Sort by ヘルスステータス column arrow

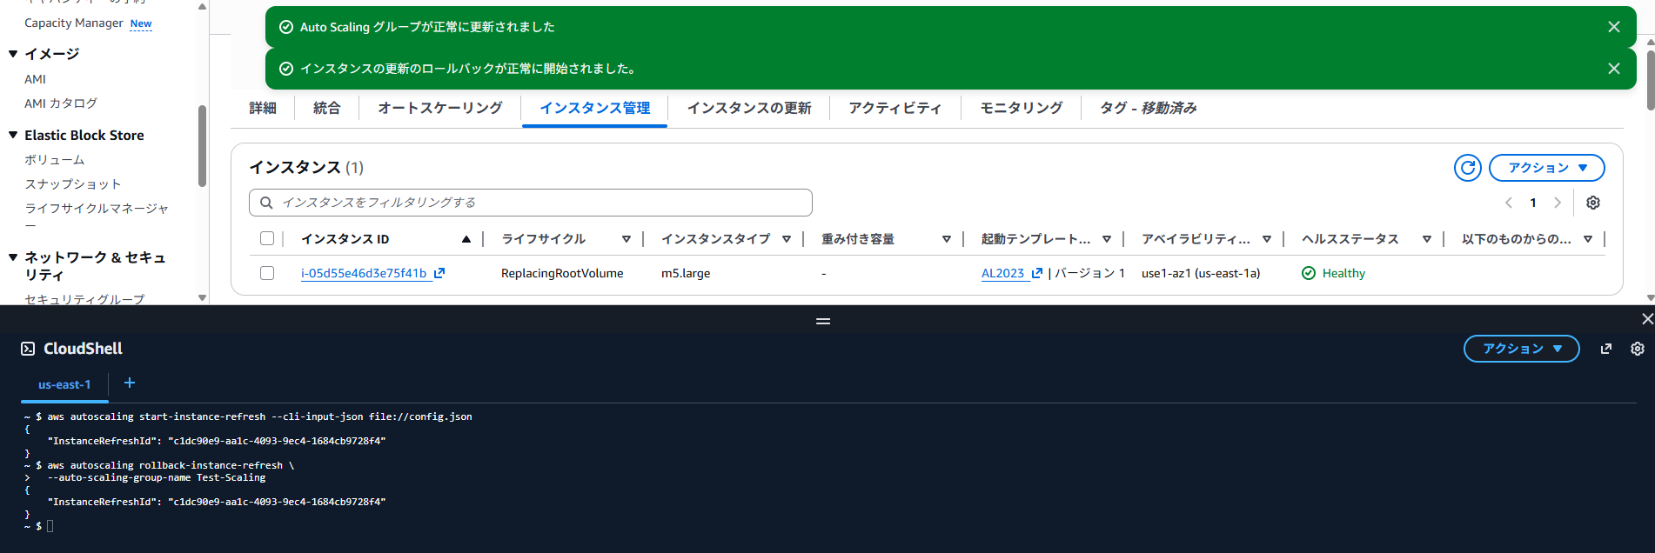click(x=1426, y=239)
